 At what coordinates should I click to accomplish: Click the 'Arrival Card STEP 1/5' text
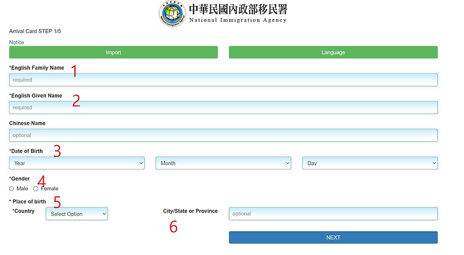tap(35, 31)
